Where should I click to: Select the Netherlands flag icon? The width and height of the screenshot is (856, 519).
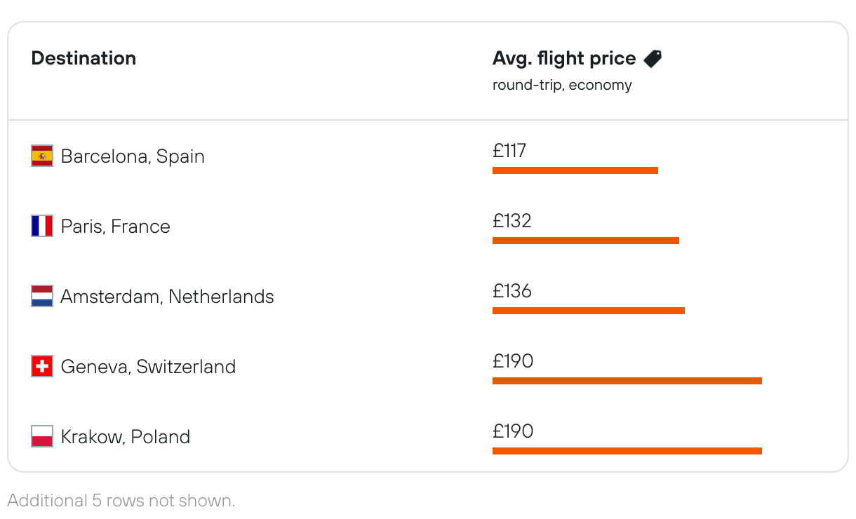[42, 296]
